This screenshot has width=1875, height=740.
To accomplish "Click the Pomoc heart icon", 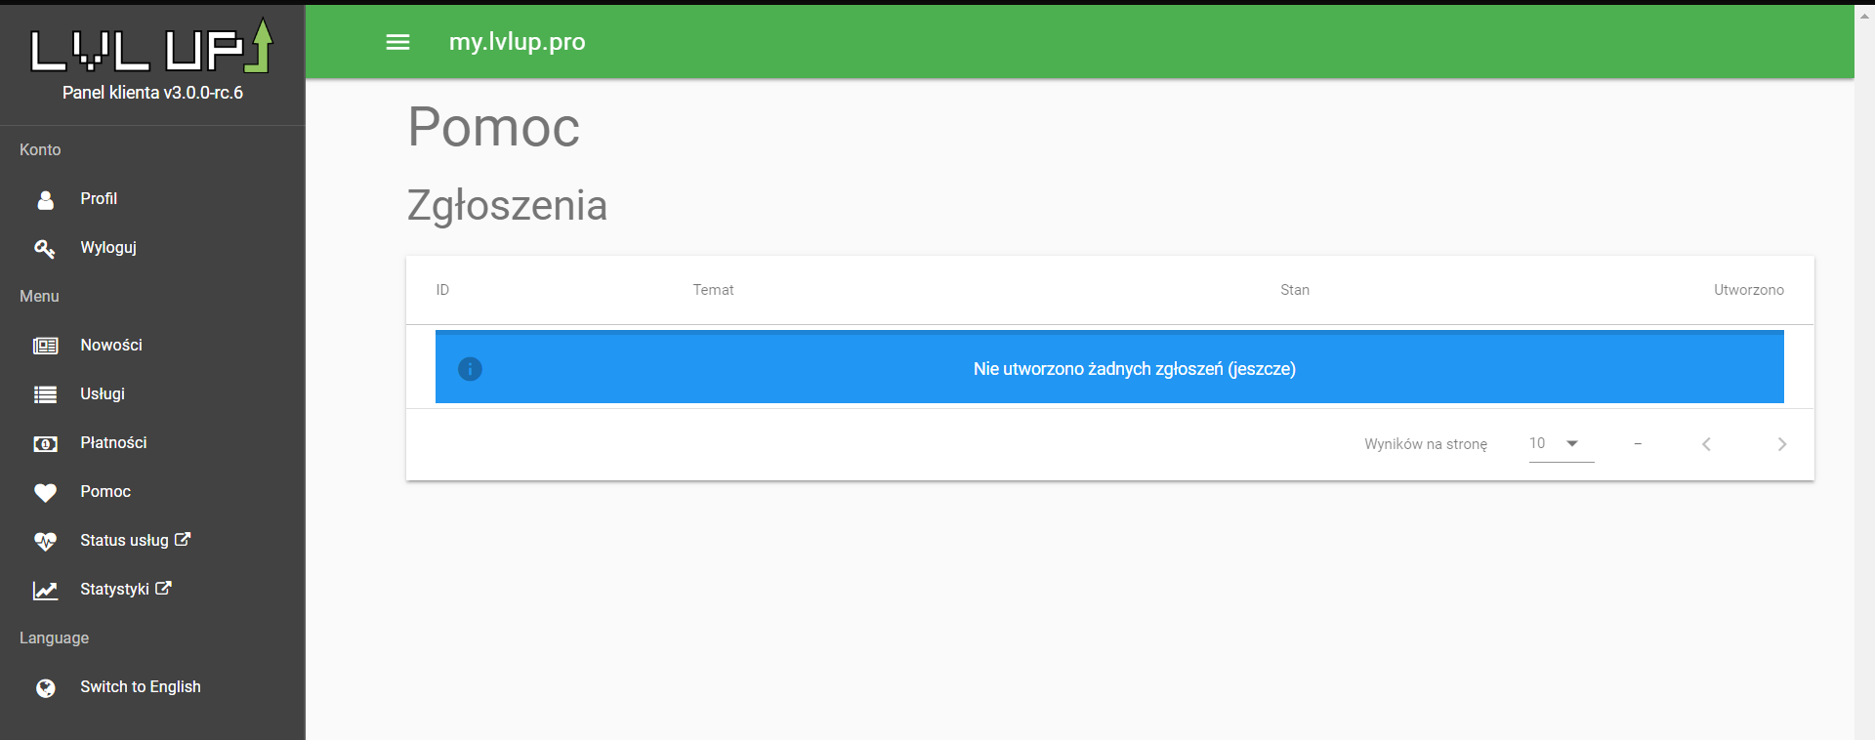I will tap(45, 492).
